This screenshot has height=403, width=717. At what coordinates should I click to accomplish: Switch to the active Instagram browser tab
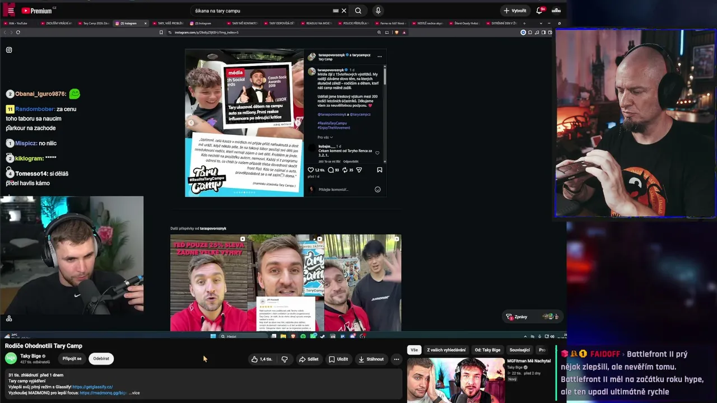[x=129, y=24]
